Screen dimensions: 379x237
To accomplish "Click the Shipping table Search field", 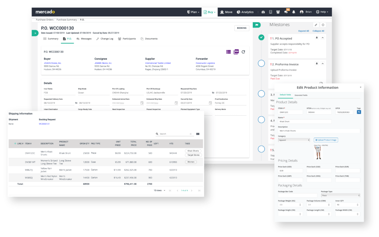I will (174, 134).
